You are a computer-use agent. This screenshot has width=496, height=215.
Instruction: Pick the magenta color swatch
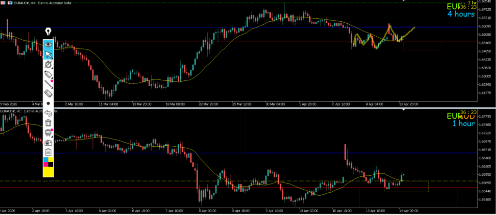click(46, 164)
